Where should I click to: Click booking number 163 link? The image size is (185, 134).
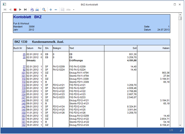pyautogui.click(x=23, y=116)
